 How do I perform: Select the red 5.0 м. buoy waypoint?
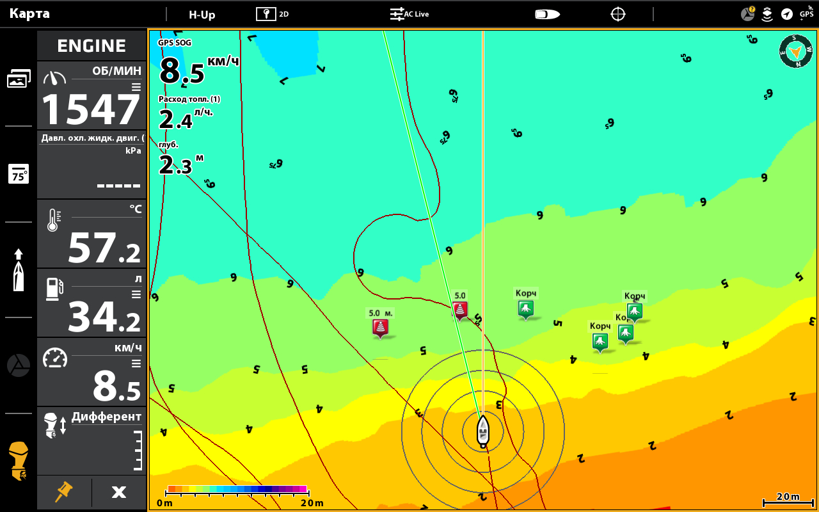[381, 328]
